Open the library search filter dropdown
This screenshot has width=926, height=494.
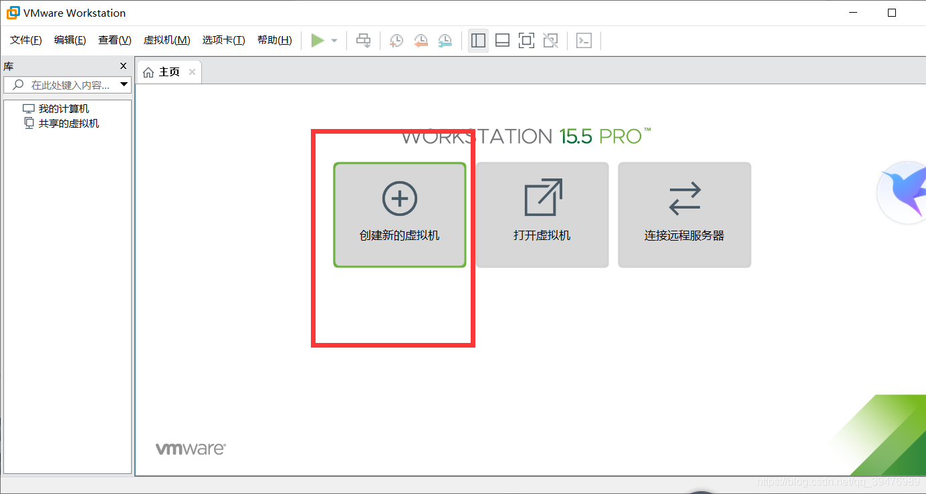pos(124,85)
